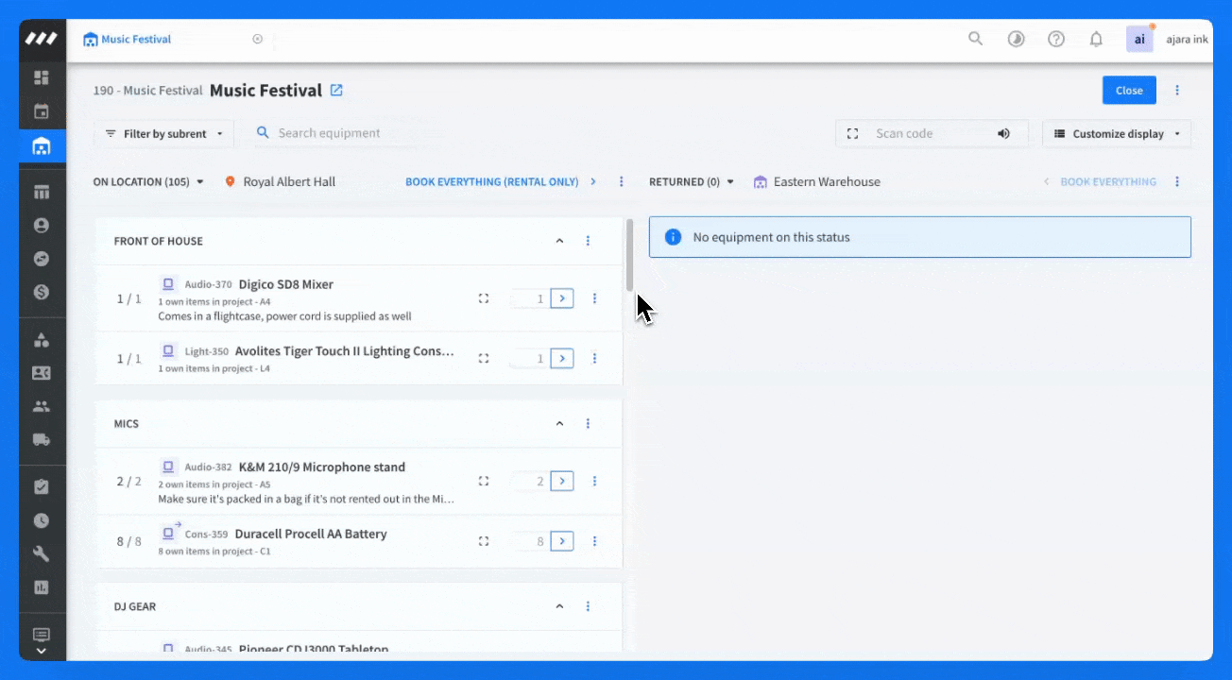Open the help question mark icon
Screen dimensions: 1232x680
click(x=1056, y=39)
